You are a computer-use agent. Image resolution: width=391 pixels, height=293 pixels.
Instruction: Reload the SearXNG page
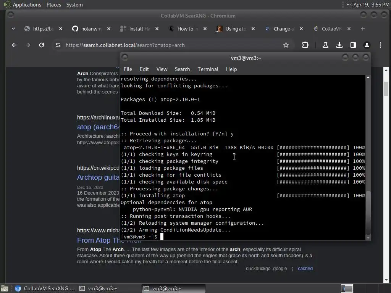(x=42, y=45)
